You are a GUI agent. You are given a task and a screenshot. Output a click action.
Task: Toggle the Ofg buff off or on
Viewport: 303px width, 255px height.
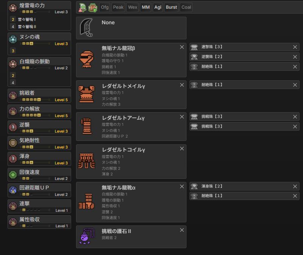tap(104, 7)
